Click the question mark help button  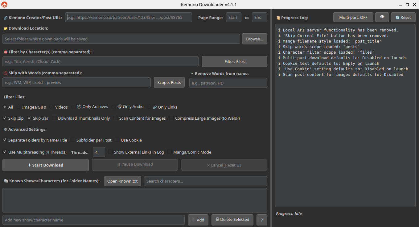point(262,220)
